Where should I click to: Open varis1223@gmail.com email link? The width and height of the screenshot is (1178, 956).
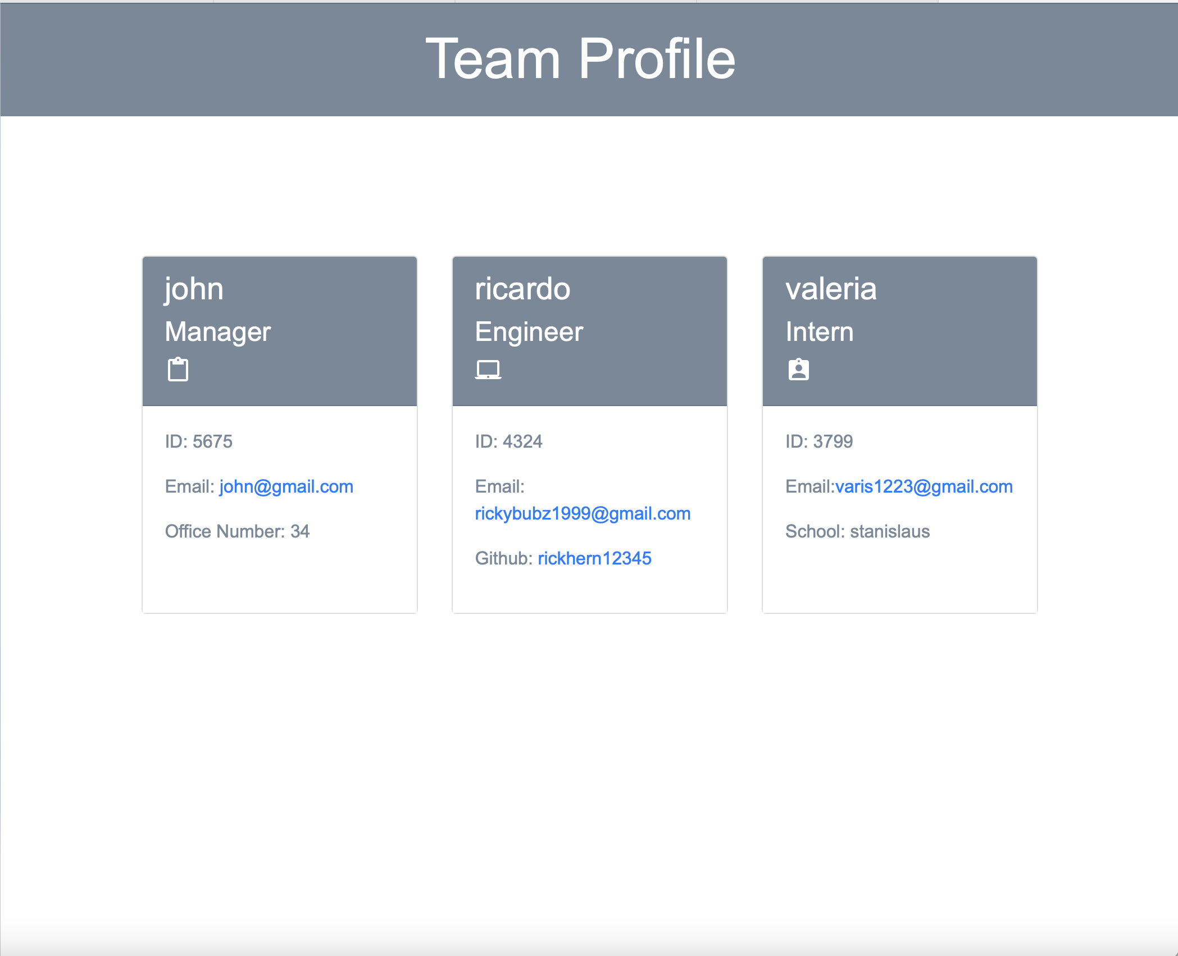923,486
